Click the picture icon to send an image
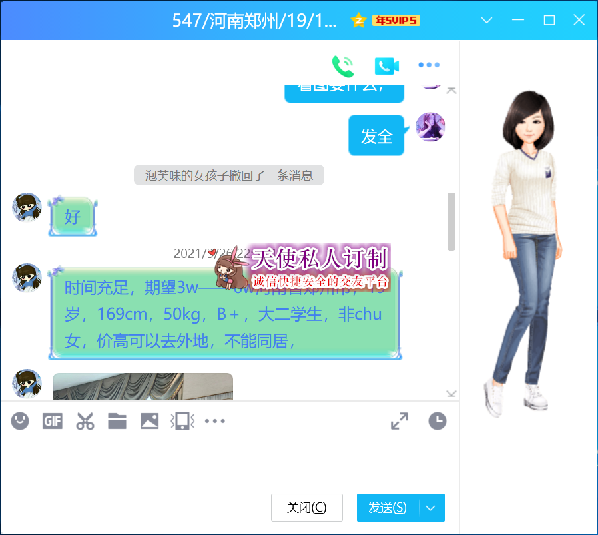 [x=149, y=421]
